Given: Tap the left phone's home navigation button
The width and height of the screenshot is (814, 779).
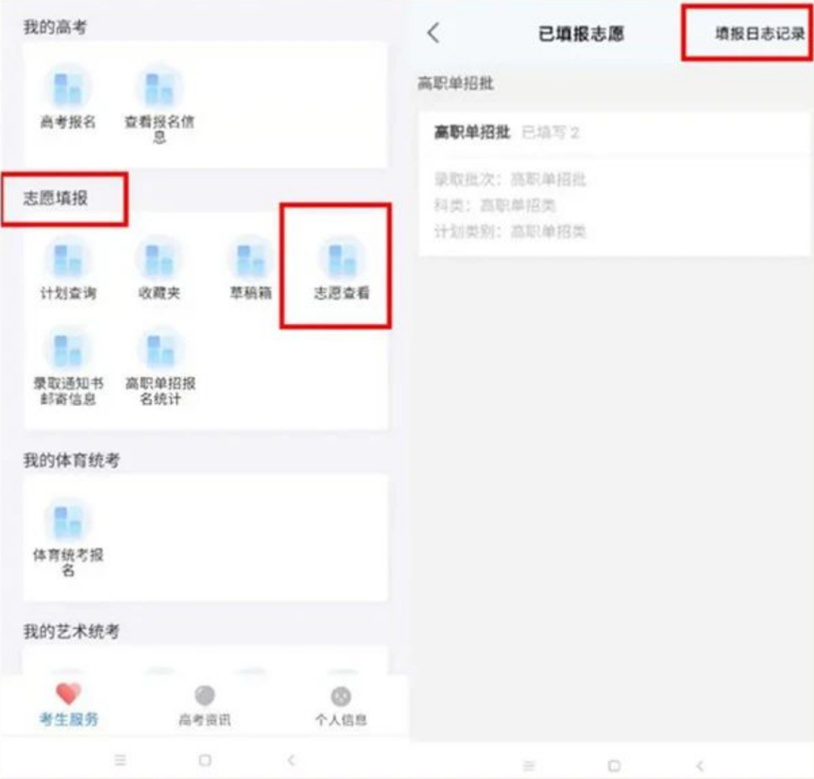Looking at the screenshot, I should point(205,760).
